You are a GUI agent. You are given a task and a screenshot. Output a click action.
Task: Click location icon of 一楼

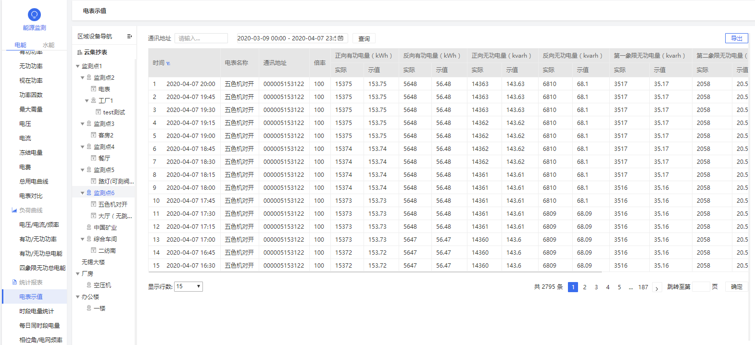pyautogui.click(x=89, y=308)
